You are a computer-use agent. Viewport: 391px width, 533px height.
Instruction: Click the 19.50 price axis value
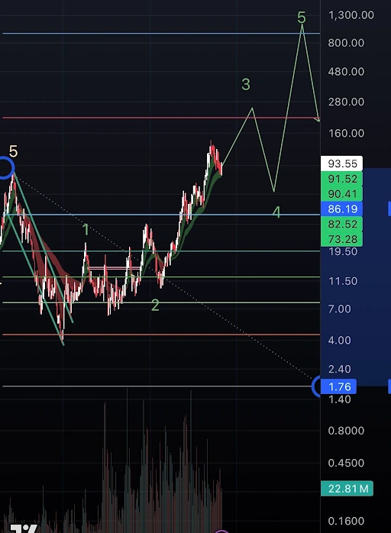343,251
